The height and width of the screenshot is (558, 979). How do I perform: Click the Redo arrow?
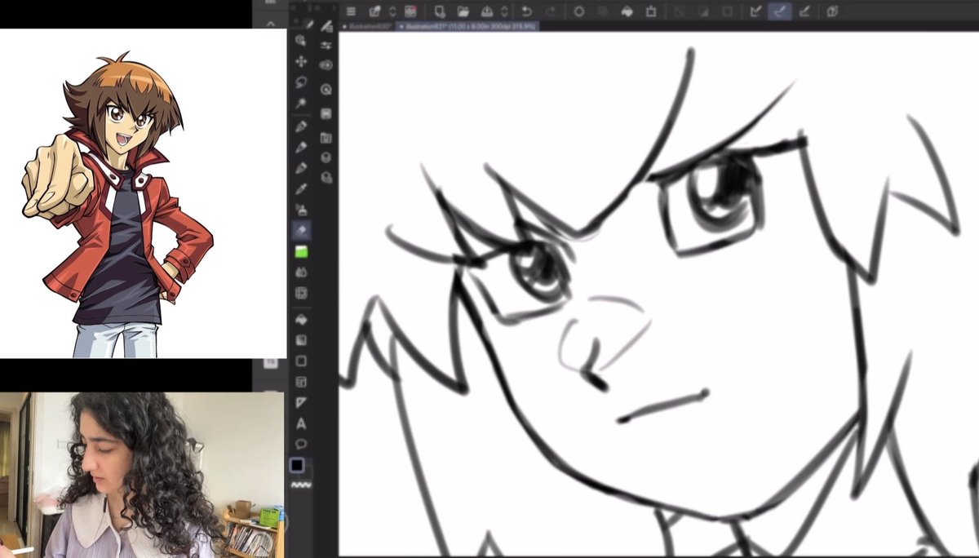[x=550, y=11]
